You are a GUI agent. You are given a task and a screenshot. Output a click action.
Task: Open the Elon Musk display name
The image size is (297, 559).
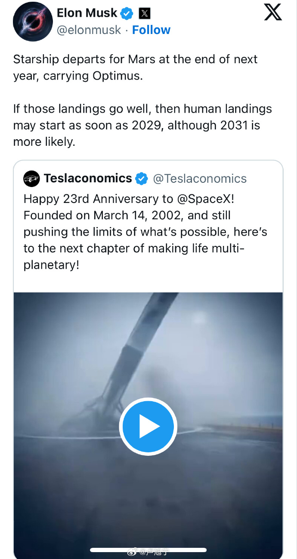(87, 13)
